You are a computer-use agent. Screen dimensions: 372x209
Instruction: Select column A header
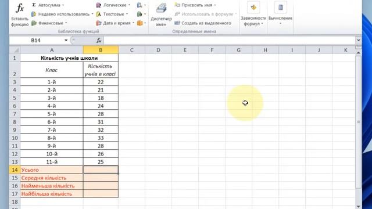tap(52, 51)
